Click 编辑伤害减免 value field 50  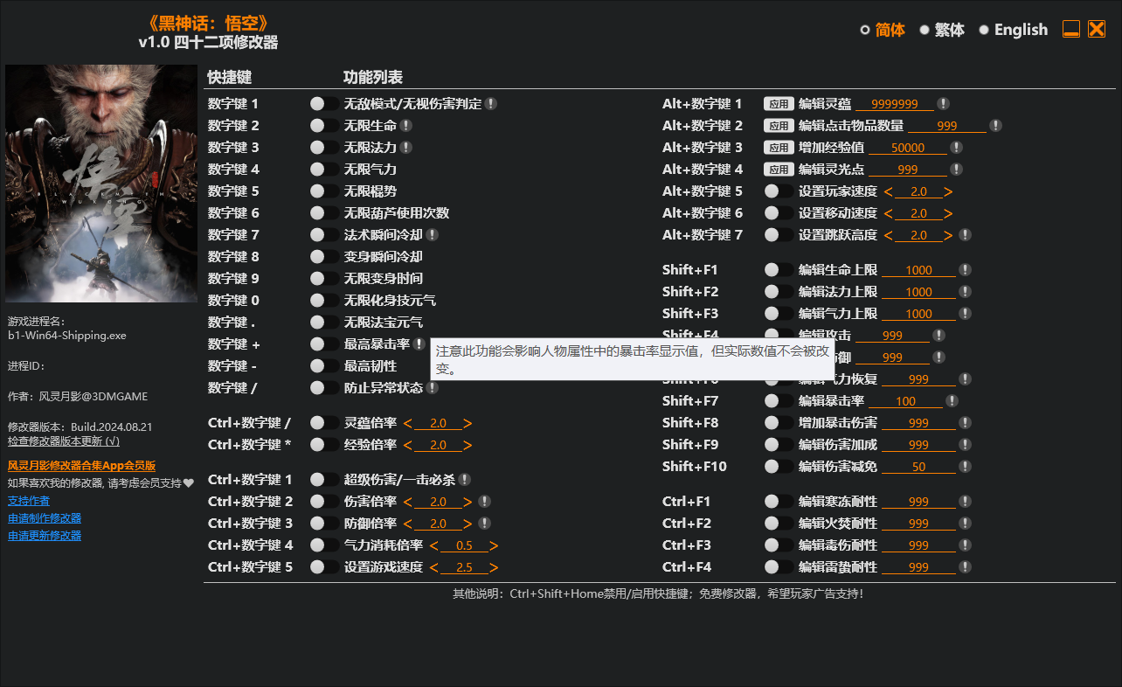coord(918,467)
